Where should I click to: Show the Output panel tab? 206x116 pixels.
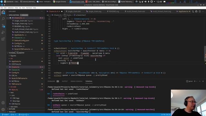[x=65, y=81]
